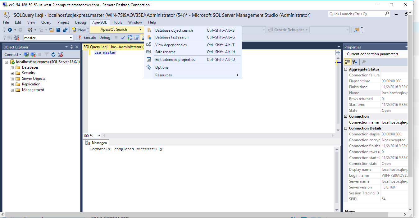Click the Database object search icon

tap(149, 30)
